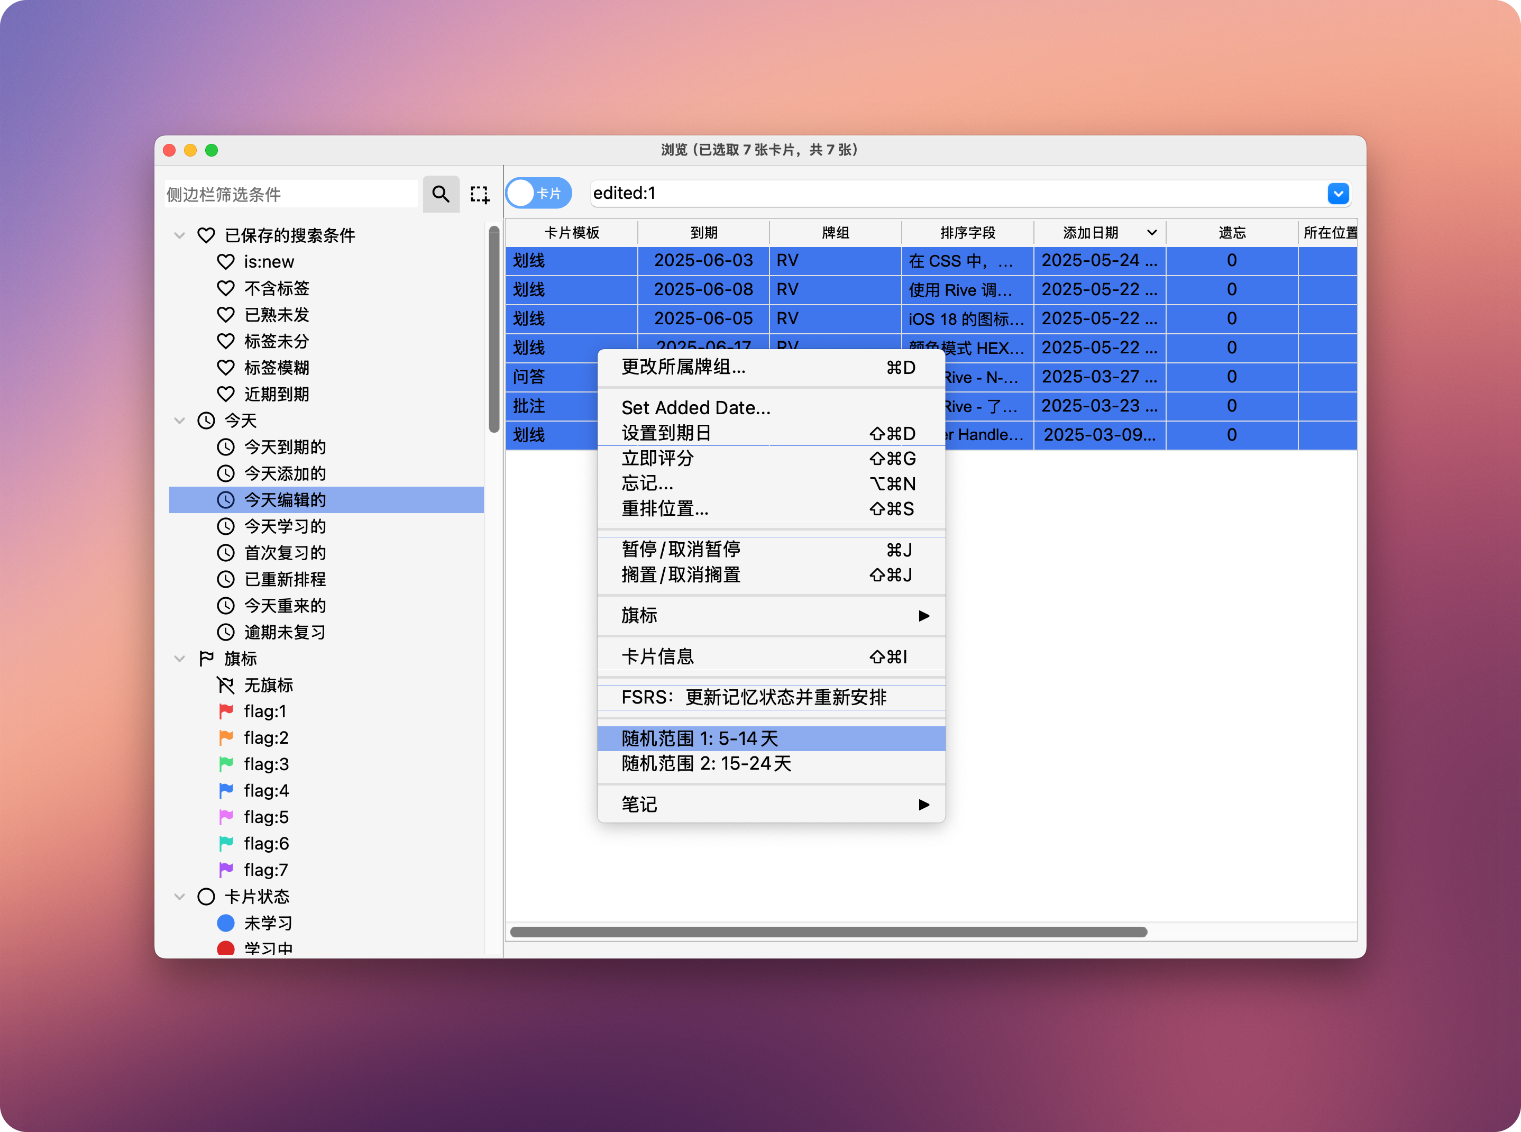Click the red flag:1 icon
The height and width of the screenshot is (1132, 1521).
[x=226, y=711]
